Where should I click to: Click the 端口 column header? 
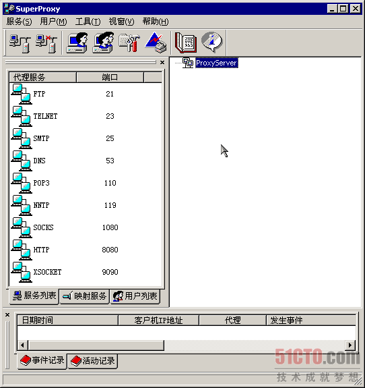(x=110, y=78)
